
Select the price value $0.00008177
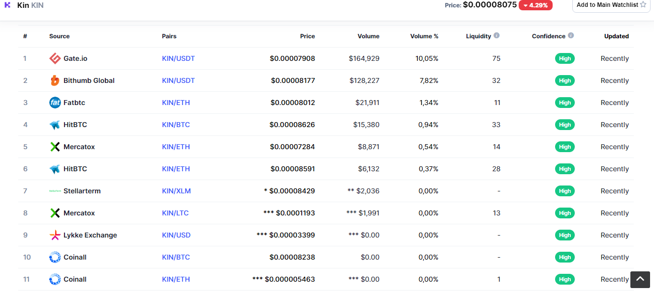(x=293, y=80)
